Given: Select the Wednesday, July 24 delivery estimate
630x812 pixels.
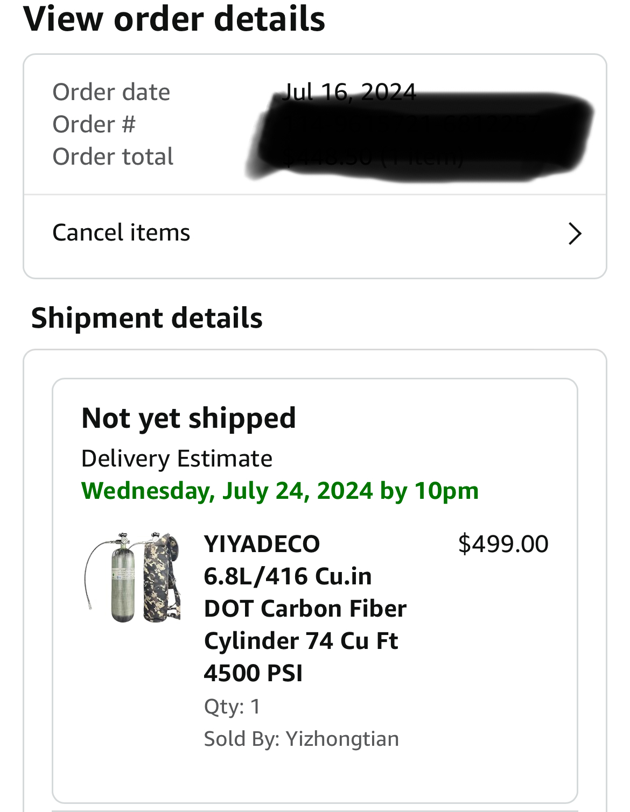Looking at the screenshot, I should click(280, 491).
